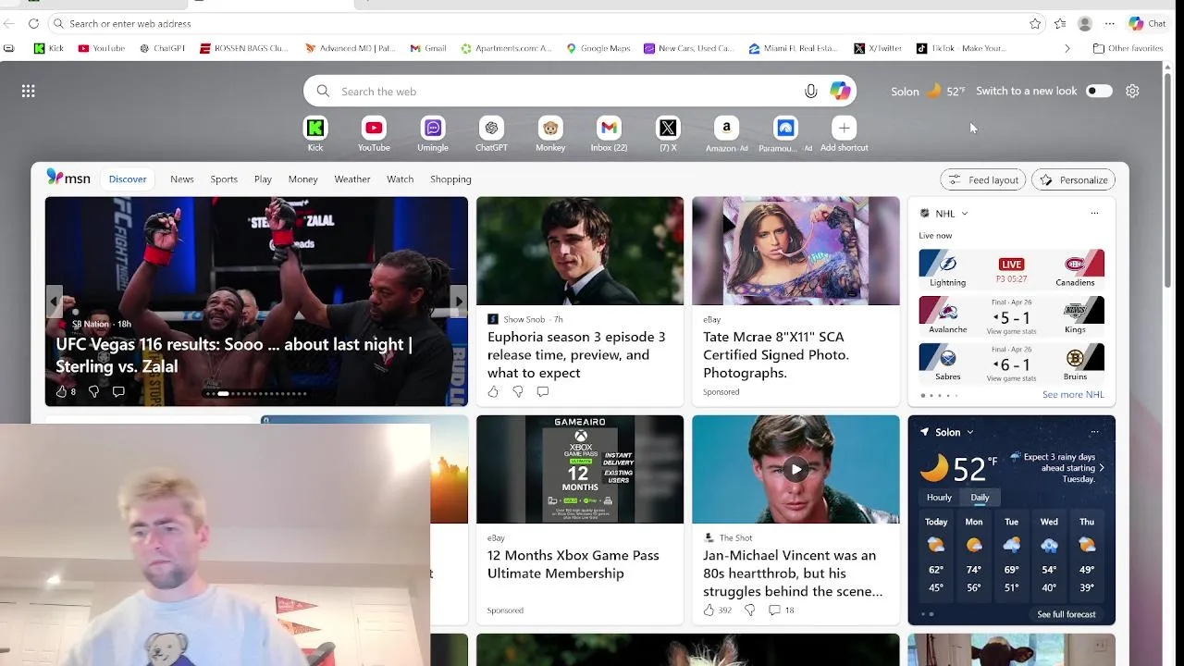1184x666 pixels.
Task: Open the Gmail Inbox shortcut tile
Action: 609,128
